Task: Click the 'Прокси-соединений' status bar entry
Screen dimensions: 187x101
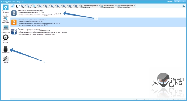Action: coord(178,99)
